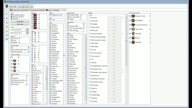Image resolution: width=192 pixels, height=108 pixels.
Task: Click the Steel Wall medal icon
Action: (x=133, y=42)
